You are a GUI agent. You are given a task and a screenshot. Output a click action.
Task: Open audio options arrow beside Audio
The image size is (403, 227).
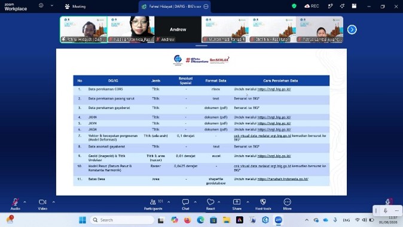[25, 202]
